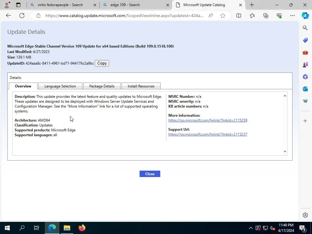Screen dimensions: 312x234
Task: Click the update ID 424aaa8c text
Action: [x=60, y=63]
